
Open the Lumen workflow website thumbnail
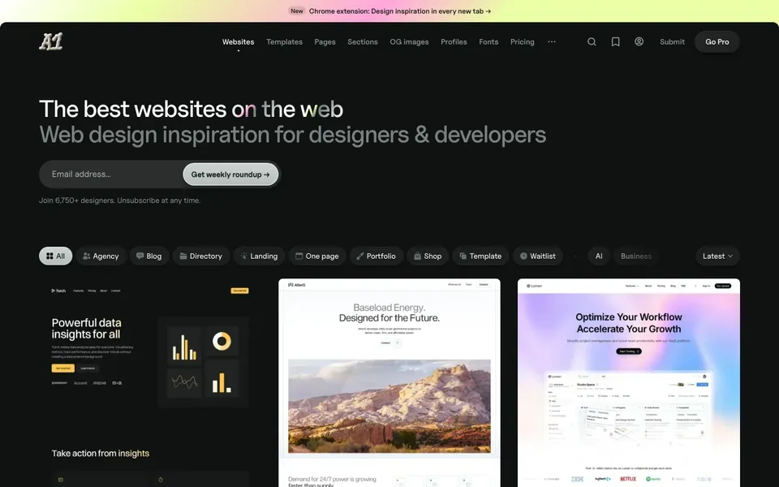(x=628, y=382)
